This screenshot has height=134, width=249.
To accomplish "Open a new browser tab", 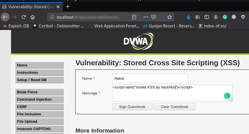I will 68,7.
